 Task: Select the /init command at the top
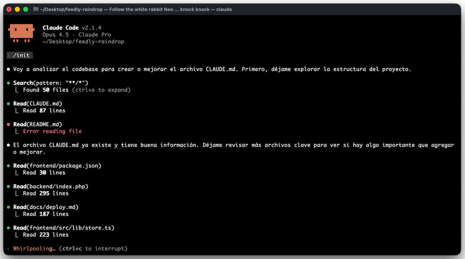click(x=19, y=55)
